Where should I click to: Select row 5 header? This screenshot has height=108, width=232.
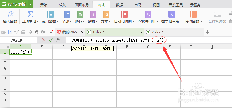pyautogui.click(x=5, y=73)
